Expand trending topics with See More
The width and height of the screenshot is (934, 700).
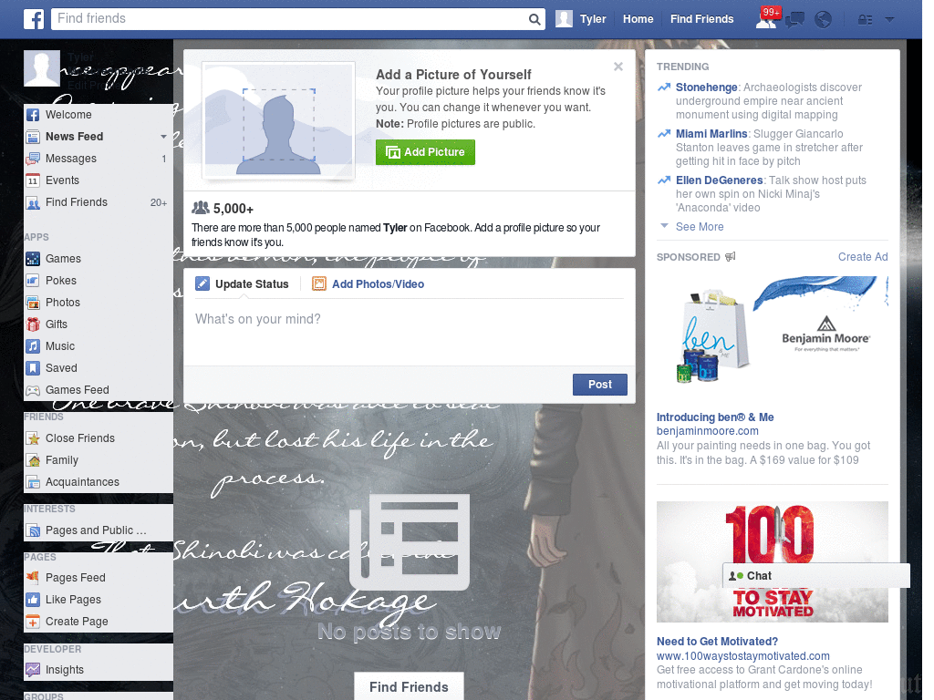pyautogui.click(x=700, y=227)
